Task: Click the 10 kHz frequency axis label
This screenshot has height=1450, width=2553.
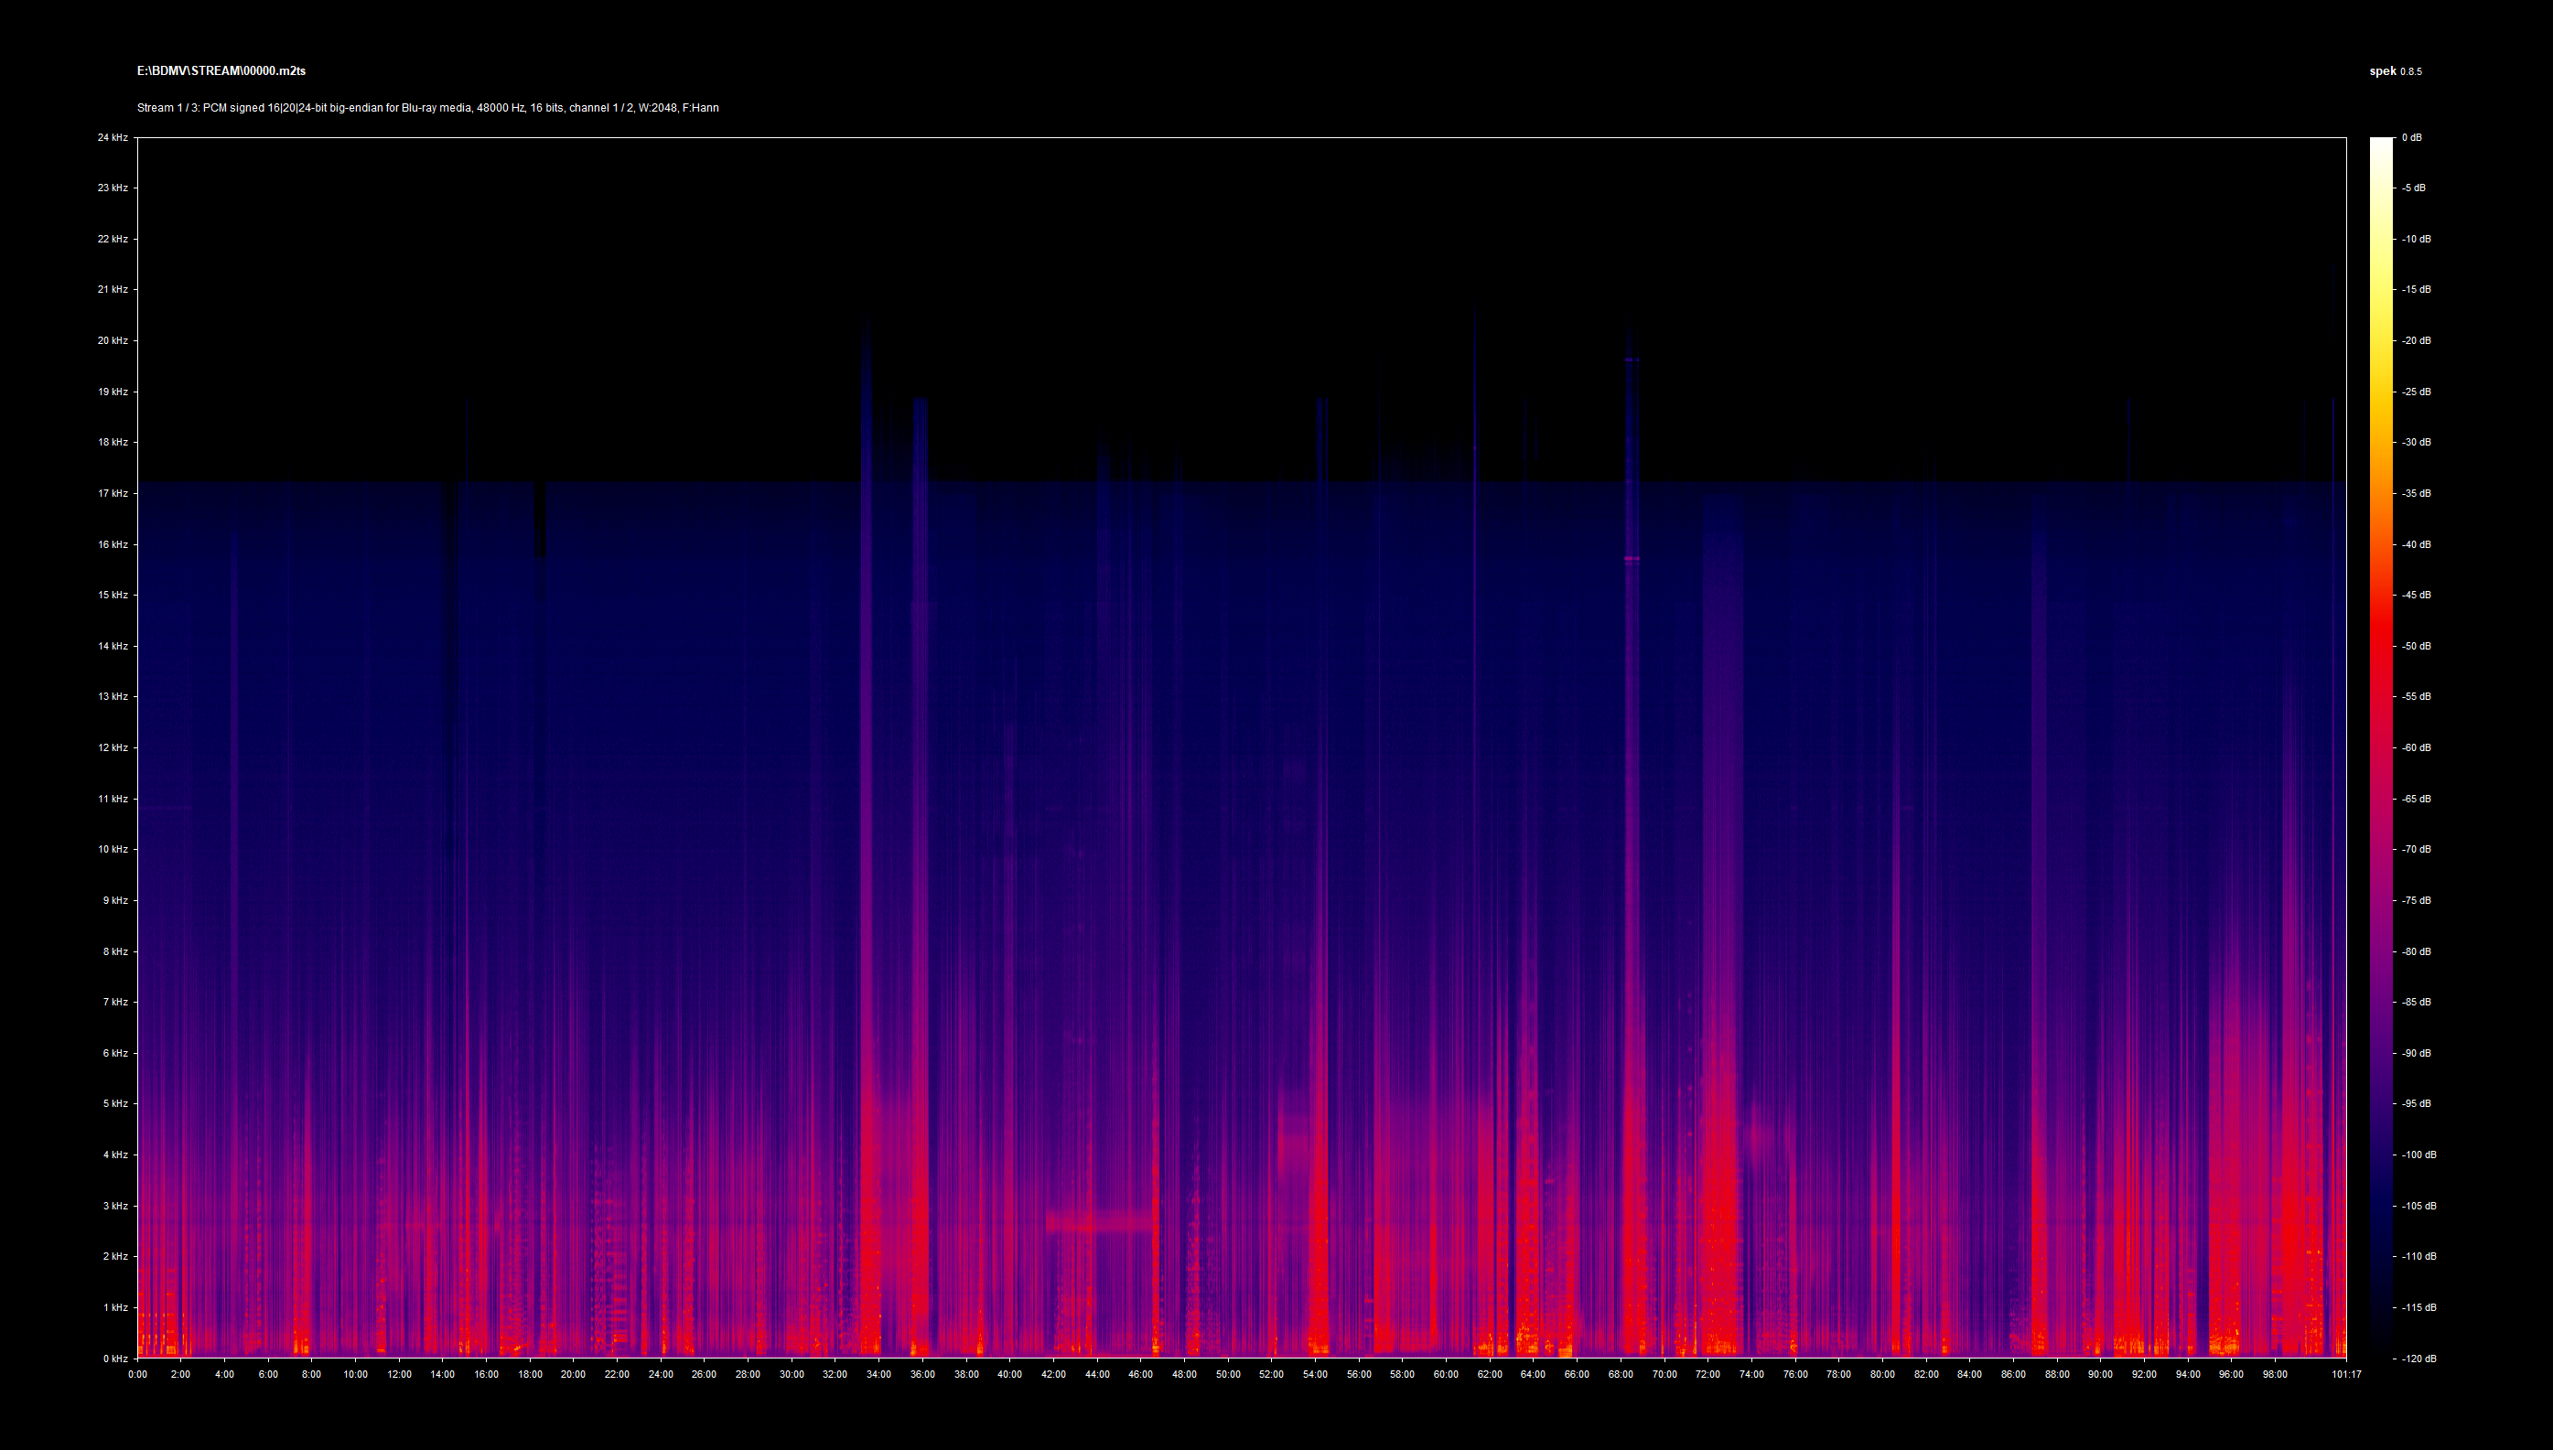Action: (113, 850)
